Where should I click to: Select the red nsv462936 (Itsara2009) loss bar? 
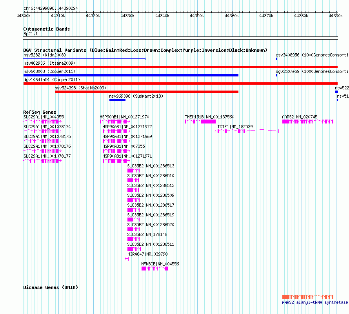point(180,67)
